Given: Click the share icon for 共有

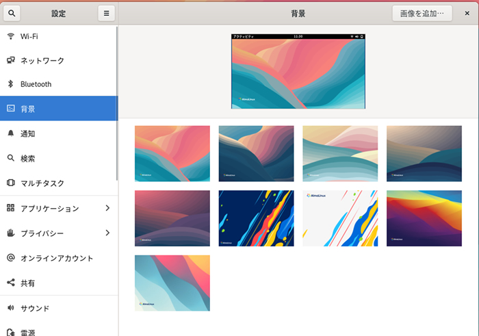Looking at the screenshot, I should click(11, 283).
